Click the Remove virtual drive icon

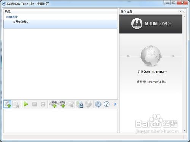(x=70, y=104)
